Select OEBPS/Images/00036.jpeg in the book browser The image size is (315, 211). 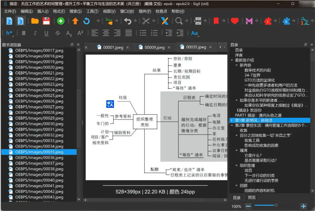[x=39, y=158]
